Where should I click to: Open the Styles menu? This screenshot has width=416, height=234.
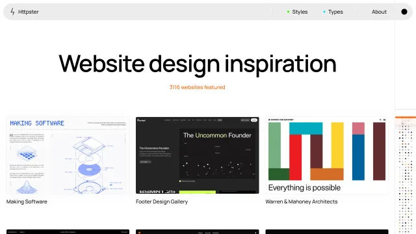tap(300, 12)
